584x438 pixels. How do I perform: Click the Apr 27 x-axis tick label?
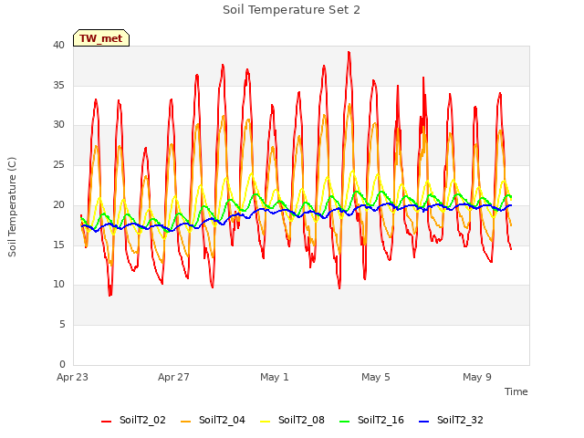[173, 377]
